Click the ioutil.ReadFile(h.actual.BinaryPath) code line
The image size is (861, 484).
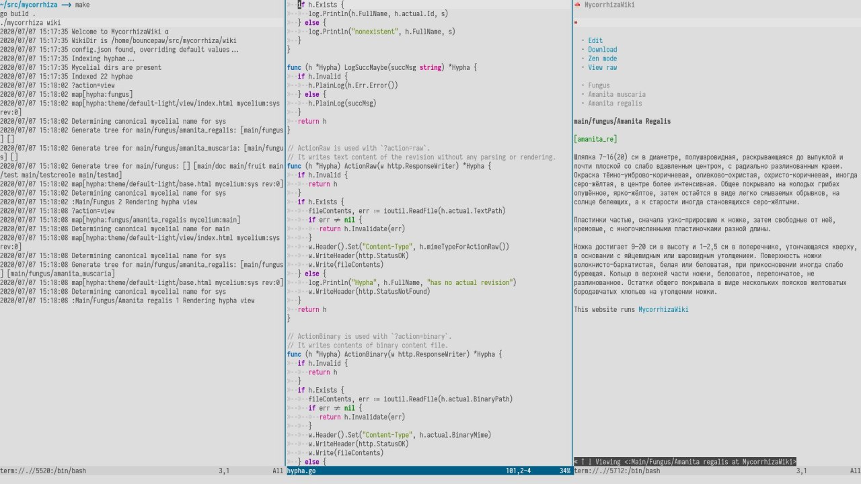(410, 399)
